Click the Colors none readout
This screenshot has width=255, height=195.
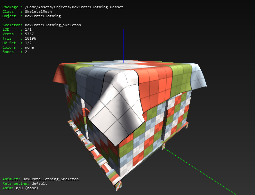29,47
